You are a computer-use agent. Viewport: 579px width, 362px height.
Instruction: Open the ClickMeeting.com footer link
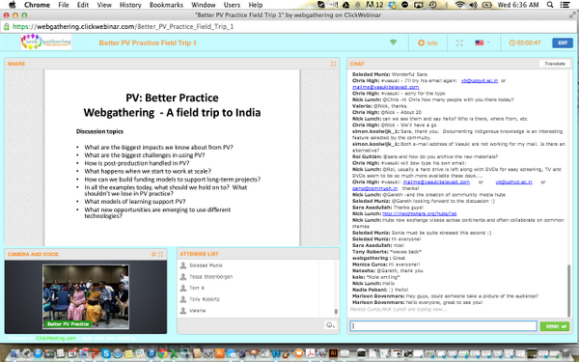56,339
